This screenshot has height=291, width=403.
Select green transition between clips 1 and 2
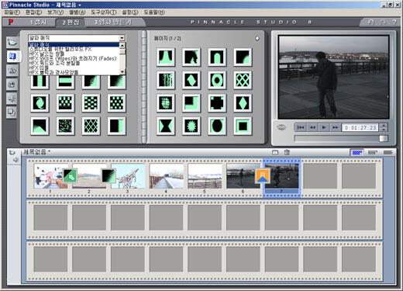coord(71,176)
